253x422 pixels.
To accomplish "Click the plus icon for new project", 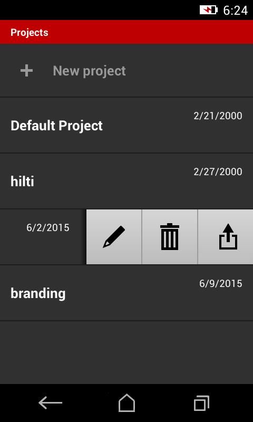I will pyautogui.click(x=26, y=71).
